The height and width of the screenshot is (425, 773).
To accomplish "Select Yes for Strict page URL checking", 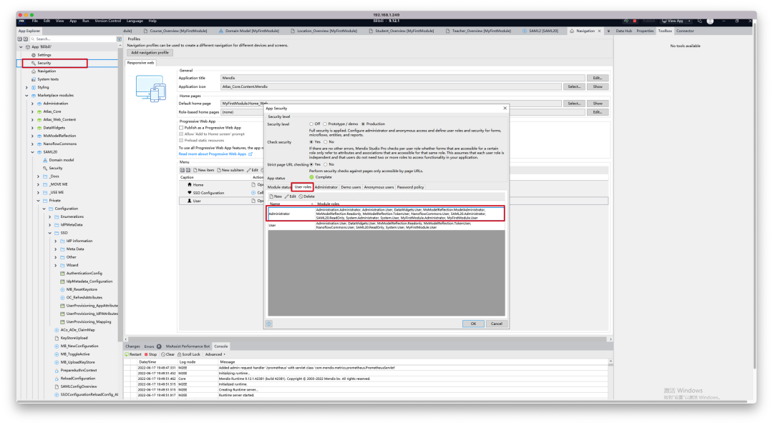I will pos(311,164).
